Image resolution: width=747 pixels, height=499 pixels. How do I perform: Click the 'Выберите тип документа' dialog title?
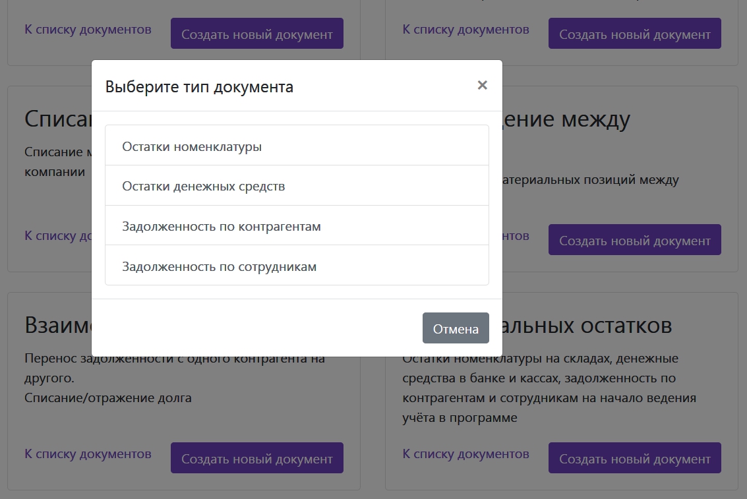click(x=199, y=87)
